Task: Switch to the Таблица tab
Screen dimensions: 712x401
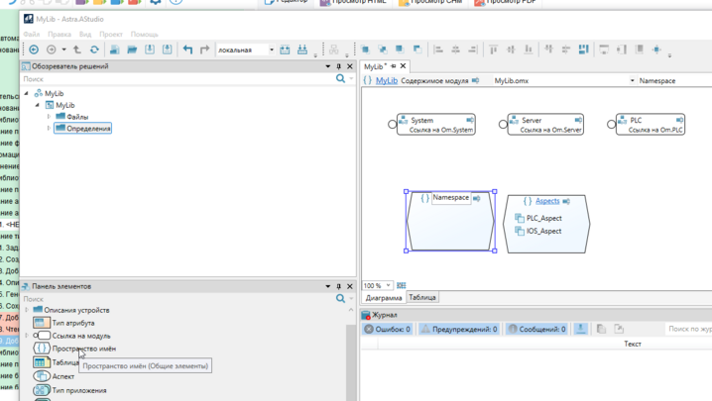Action: [x=422, y=297]
